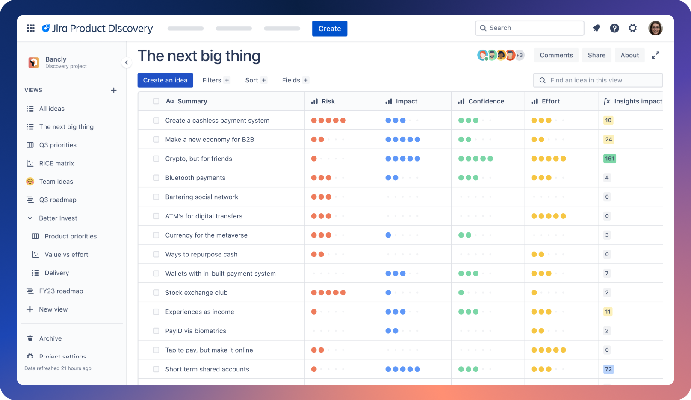Open the Q3 priorities view
This screenshot has width=691, height=400.
pos(58,145)
